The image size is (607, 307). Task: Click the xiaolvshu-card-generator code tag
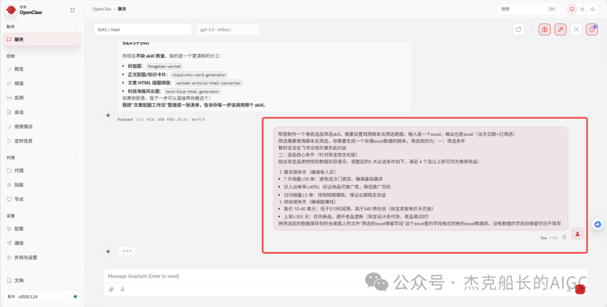pos(200,75)
